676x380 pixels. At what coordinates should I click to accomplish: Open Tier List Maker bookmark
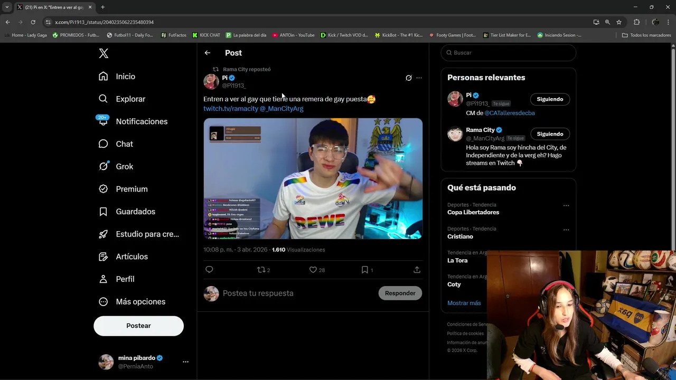tap(507, 35)
